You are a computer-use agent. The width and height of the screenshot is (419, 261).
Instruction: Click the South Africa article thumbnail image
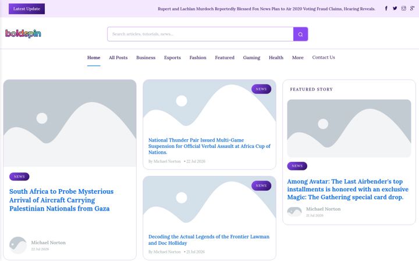(x=70, y=123)
